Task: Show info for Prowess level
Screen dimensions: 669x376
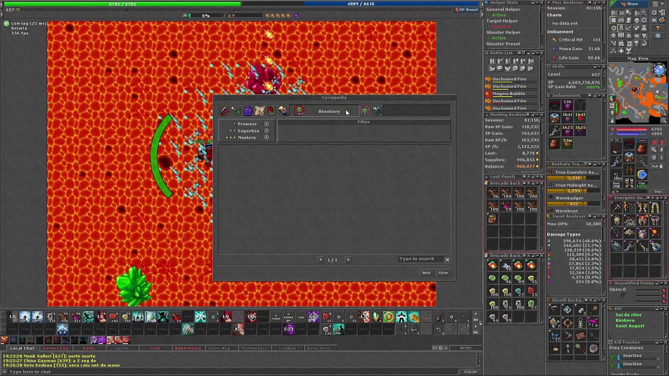Action: point(267,124)
